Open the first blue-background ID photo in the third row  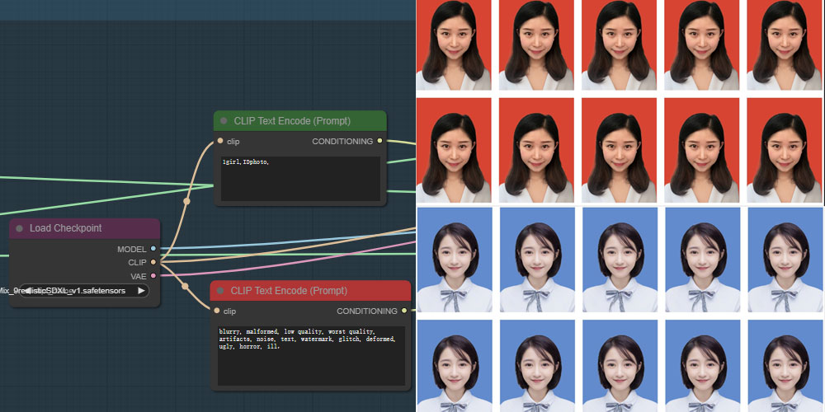(455, 260)
